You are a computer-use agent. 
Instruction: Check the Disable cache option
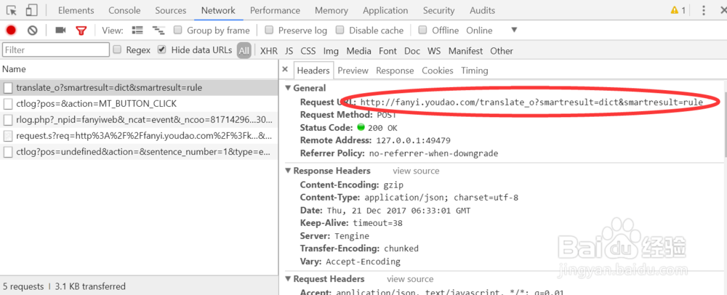coord(340,30)
